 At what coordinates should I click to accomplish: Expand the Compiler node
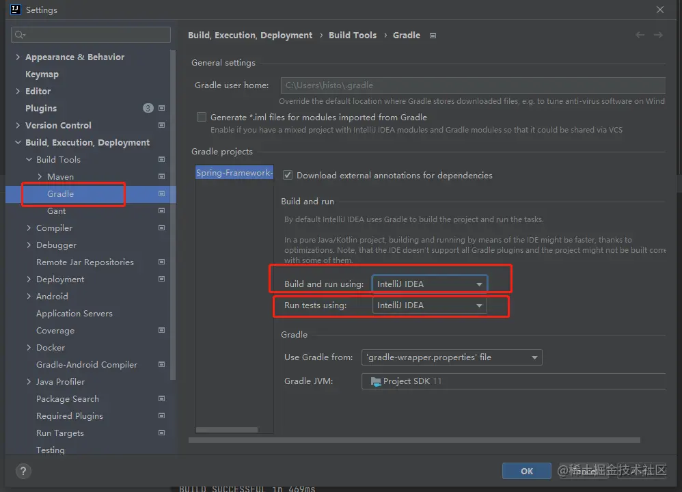click(29, 228)
